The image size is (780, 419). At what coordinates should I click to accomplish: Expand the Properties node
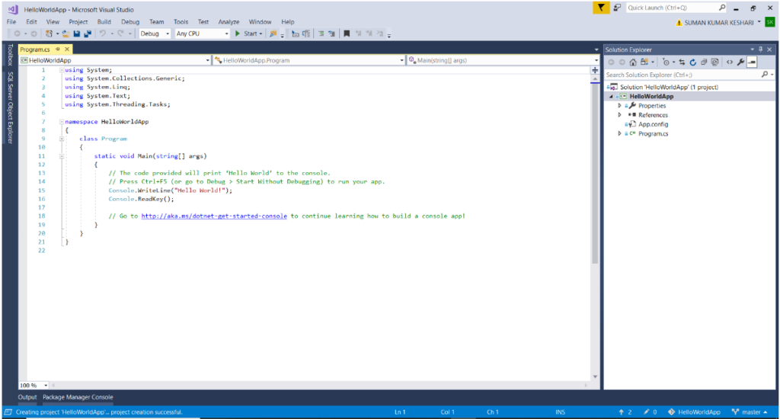[x=620, y=105]
